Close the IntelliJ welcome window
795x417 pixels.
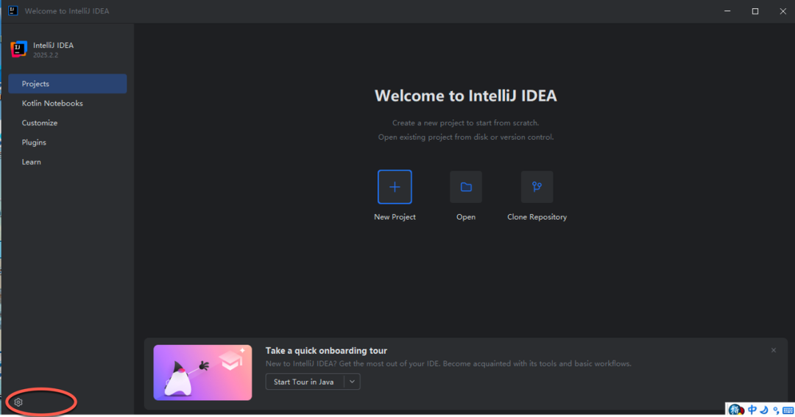click(x=782, y=11)
